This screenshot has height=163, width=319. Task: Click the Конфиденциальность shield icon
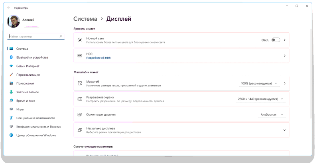pyautogui.click(x=12, y=126)
